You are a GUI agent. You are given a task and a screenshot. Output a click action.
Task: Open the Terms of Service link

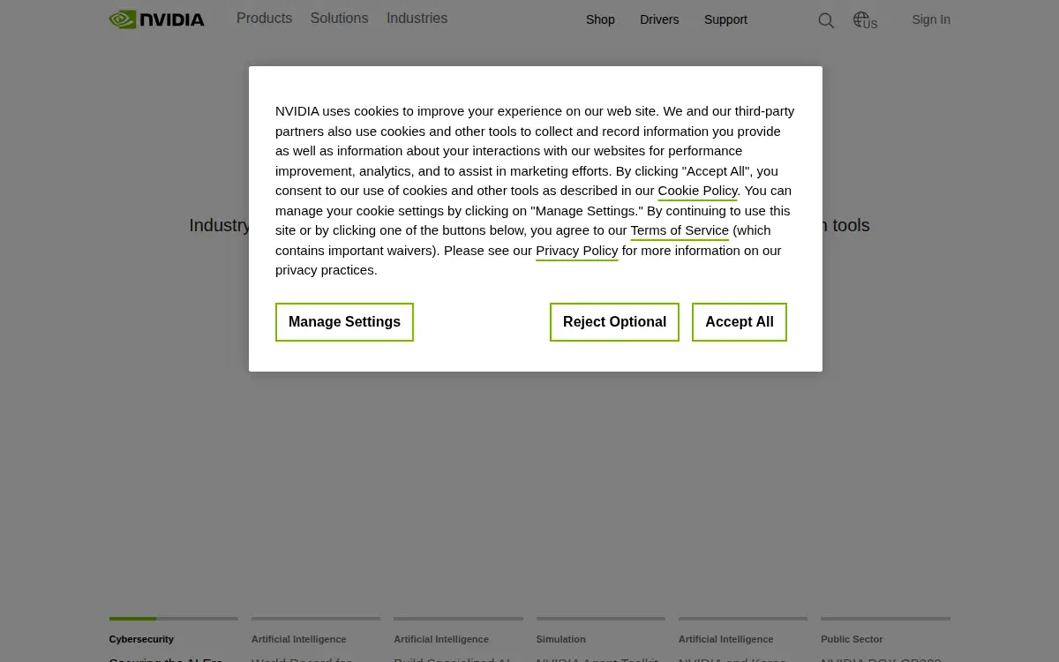680,230
